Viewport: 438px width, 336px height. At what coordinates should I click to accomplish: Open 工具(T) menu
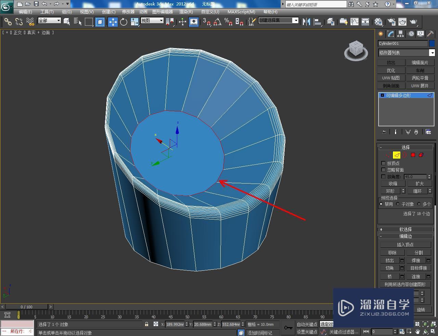coord(47,12)
